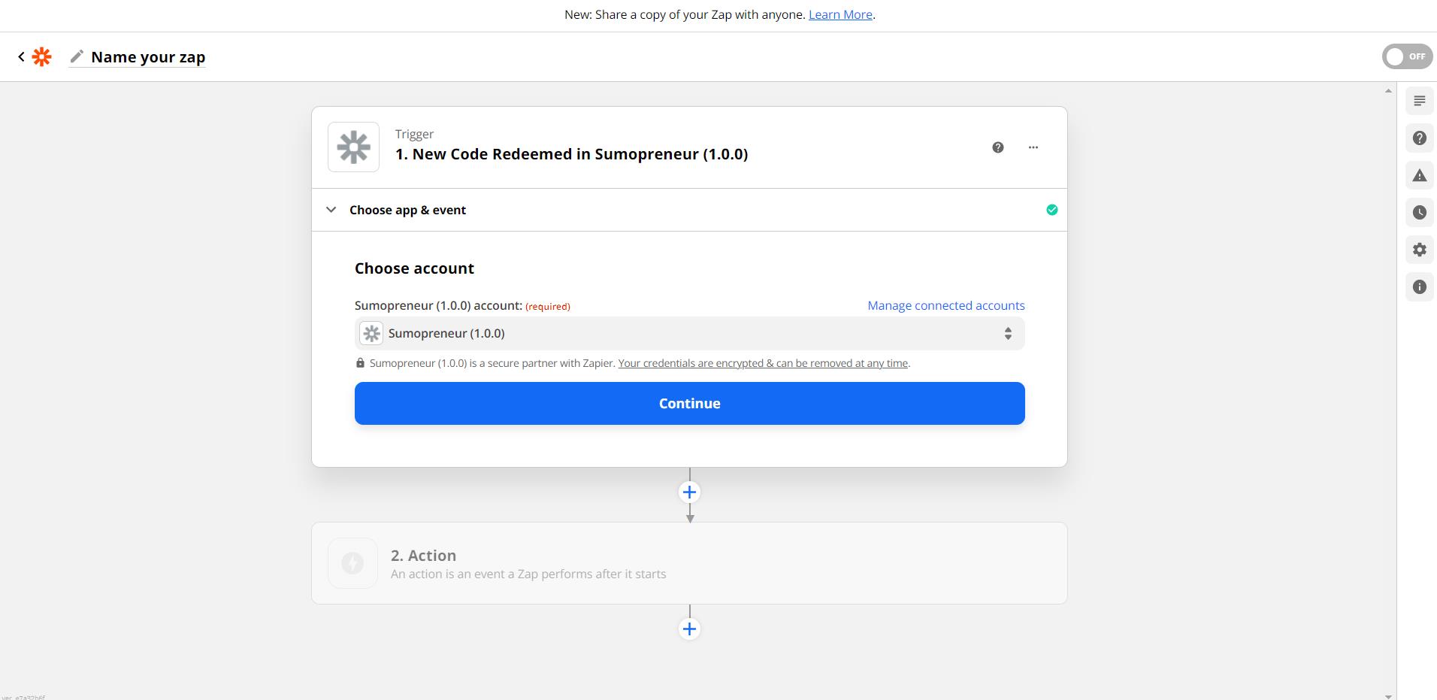The width and height of the screenshot is (1437, 700).
Task: Open the history clock sidebar icon
Action: (1419, 213)
